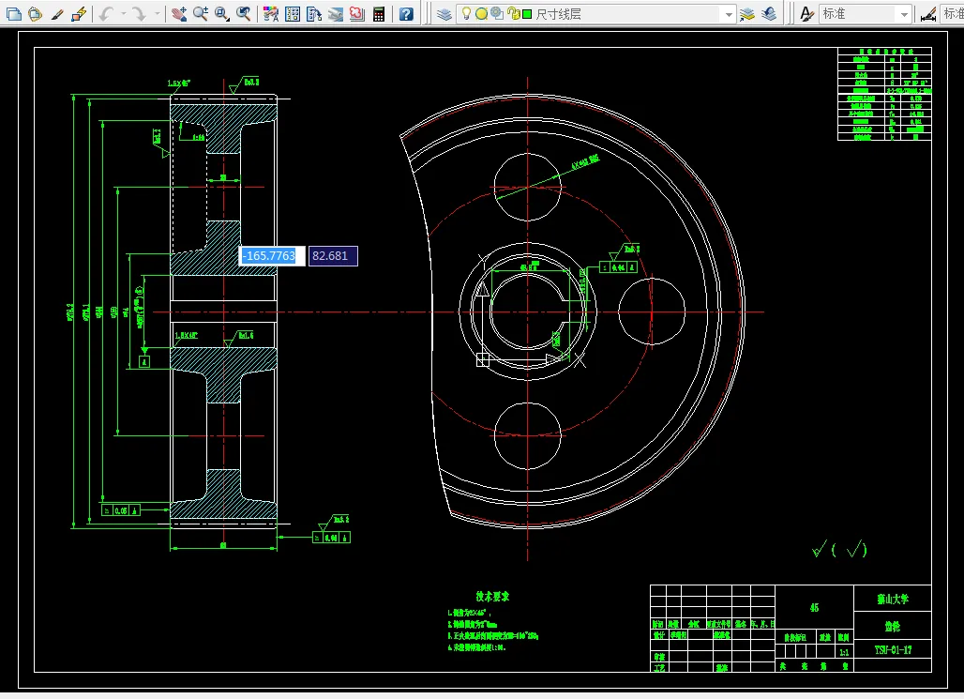Viewport: 964px width, 699px height.
Task: Click the top circular hole in the gear view
Action: coord(528,187)
